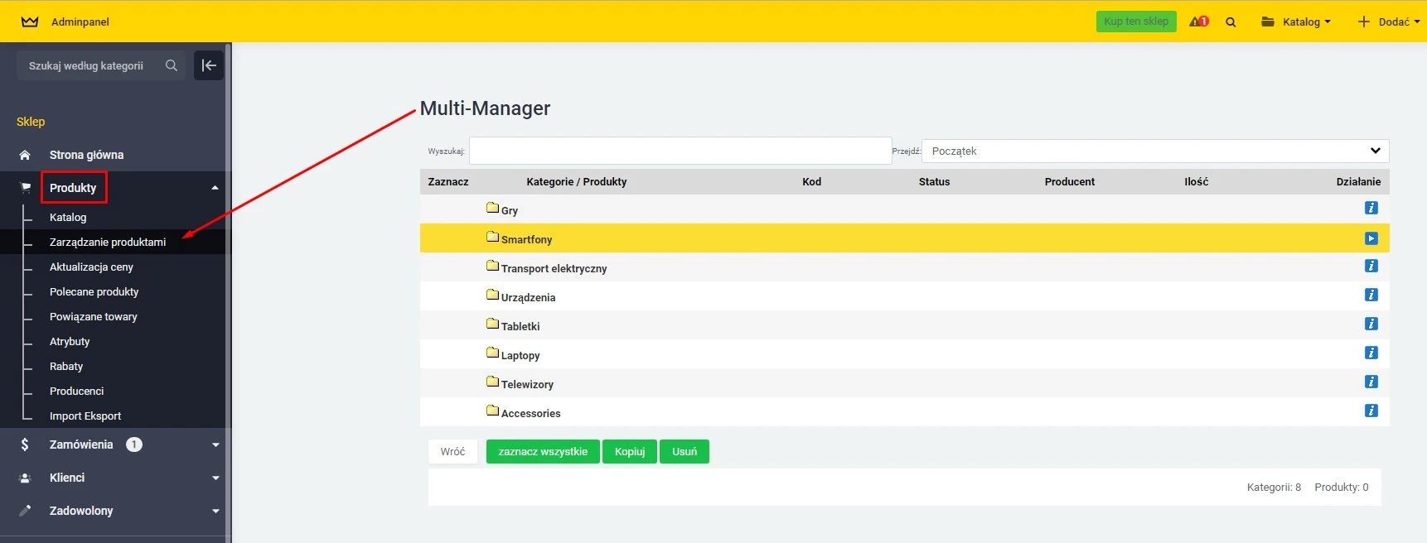The height and width of the screenshot is (543, 1427).
Task: Click the Usuń button
Action: click(684, 451)
